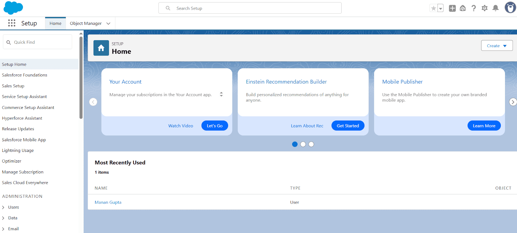
Task: Open the Notifications bell
Action: (495, 8)
